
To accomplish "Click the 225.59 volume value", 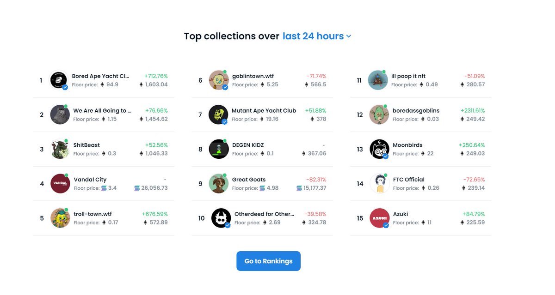I will pos(475,223).
